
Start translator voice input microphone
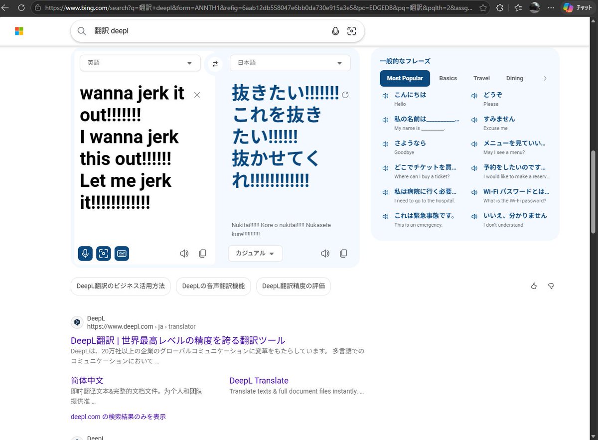[x=85, y=253]
